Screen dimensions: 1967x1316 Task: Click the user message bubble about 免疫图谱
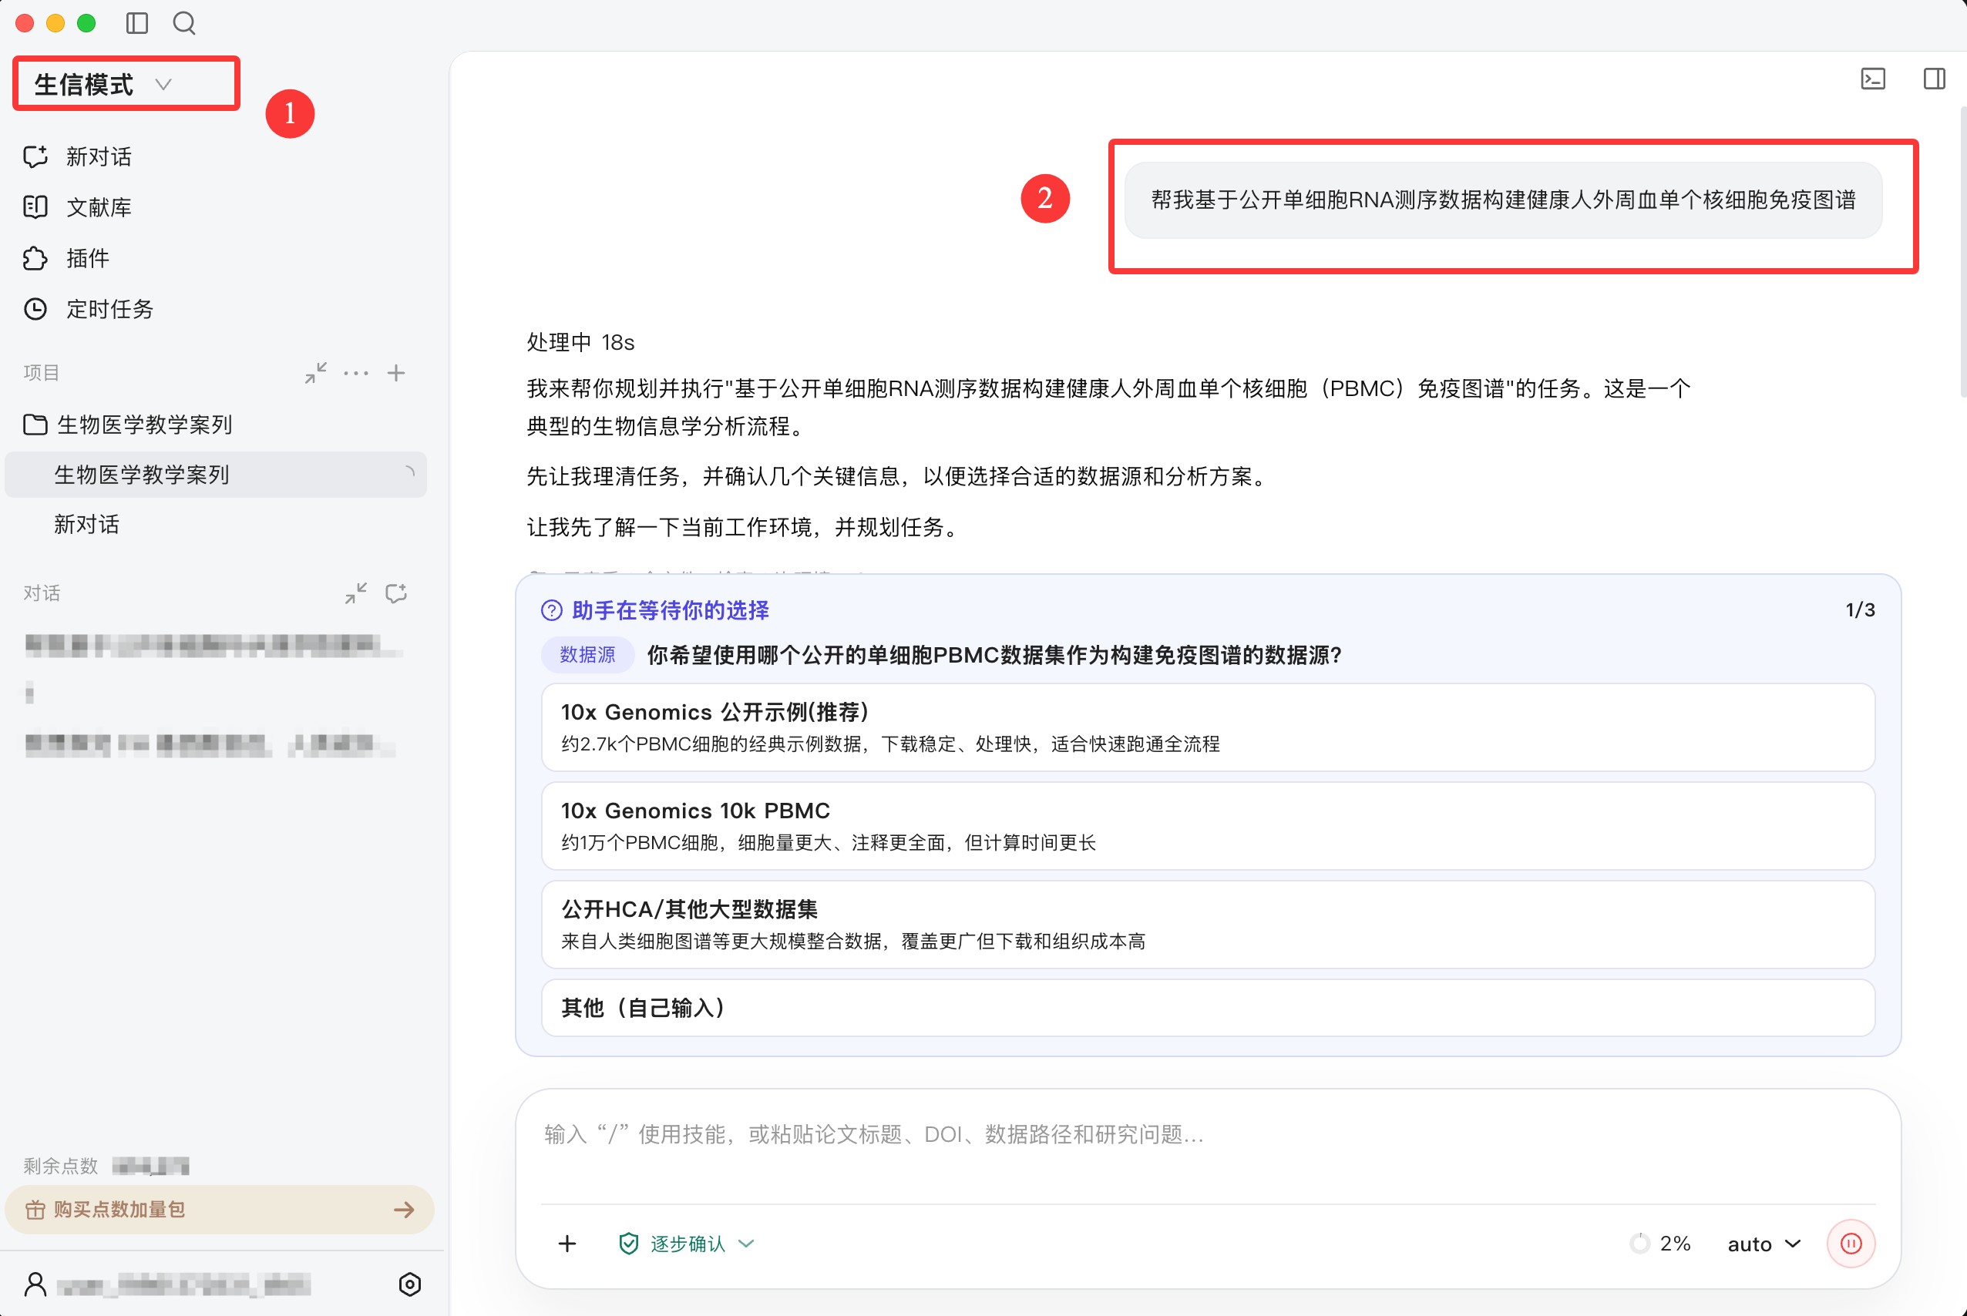pos(1503,200)
